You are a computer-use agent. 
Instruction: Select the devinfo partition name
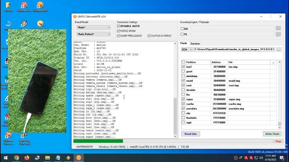pos(191,90)
